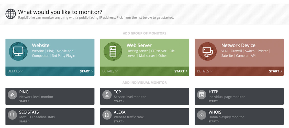Click the ALEXA title text
The width and height of the screenshot is (289, 128).
[x=120, y=112]
